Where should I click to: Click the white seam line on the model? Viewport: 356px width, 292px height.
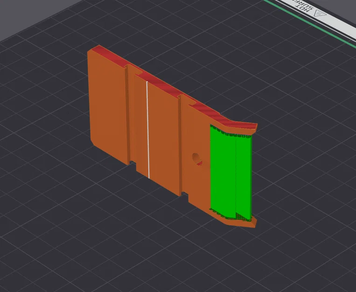148,130
